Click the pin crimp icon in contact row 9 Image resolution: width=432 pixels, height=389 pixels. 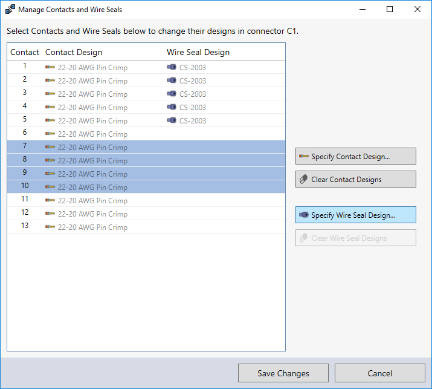click(x=50, y=173)
